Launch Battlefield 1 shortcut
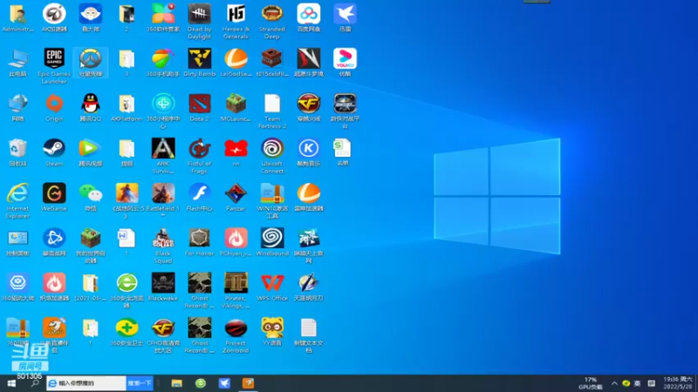698x392 pixels. point(163,199)
